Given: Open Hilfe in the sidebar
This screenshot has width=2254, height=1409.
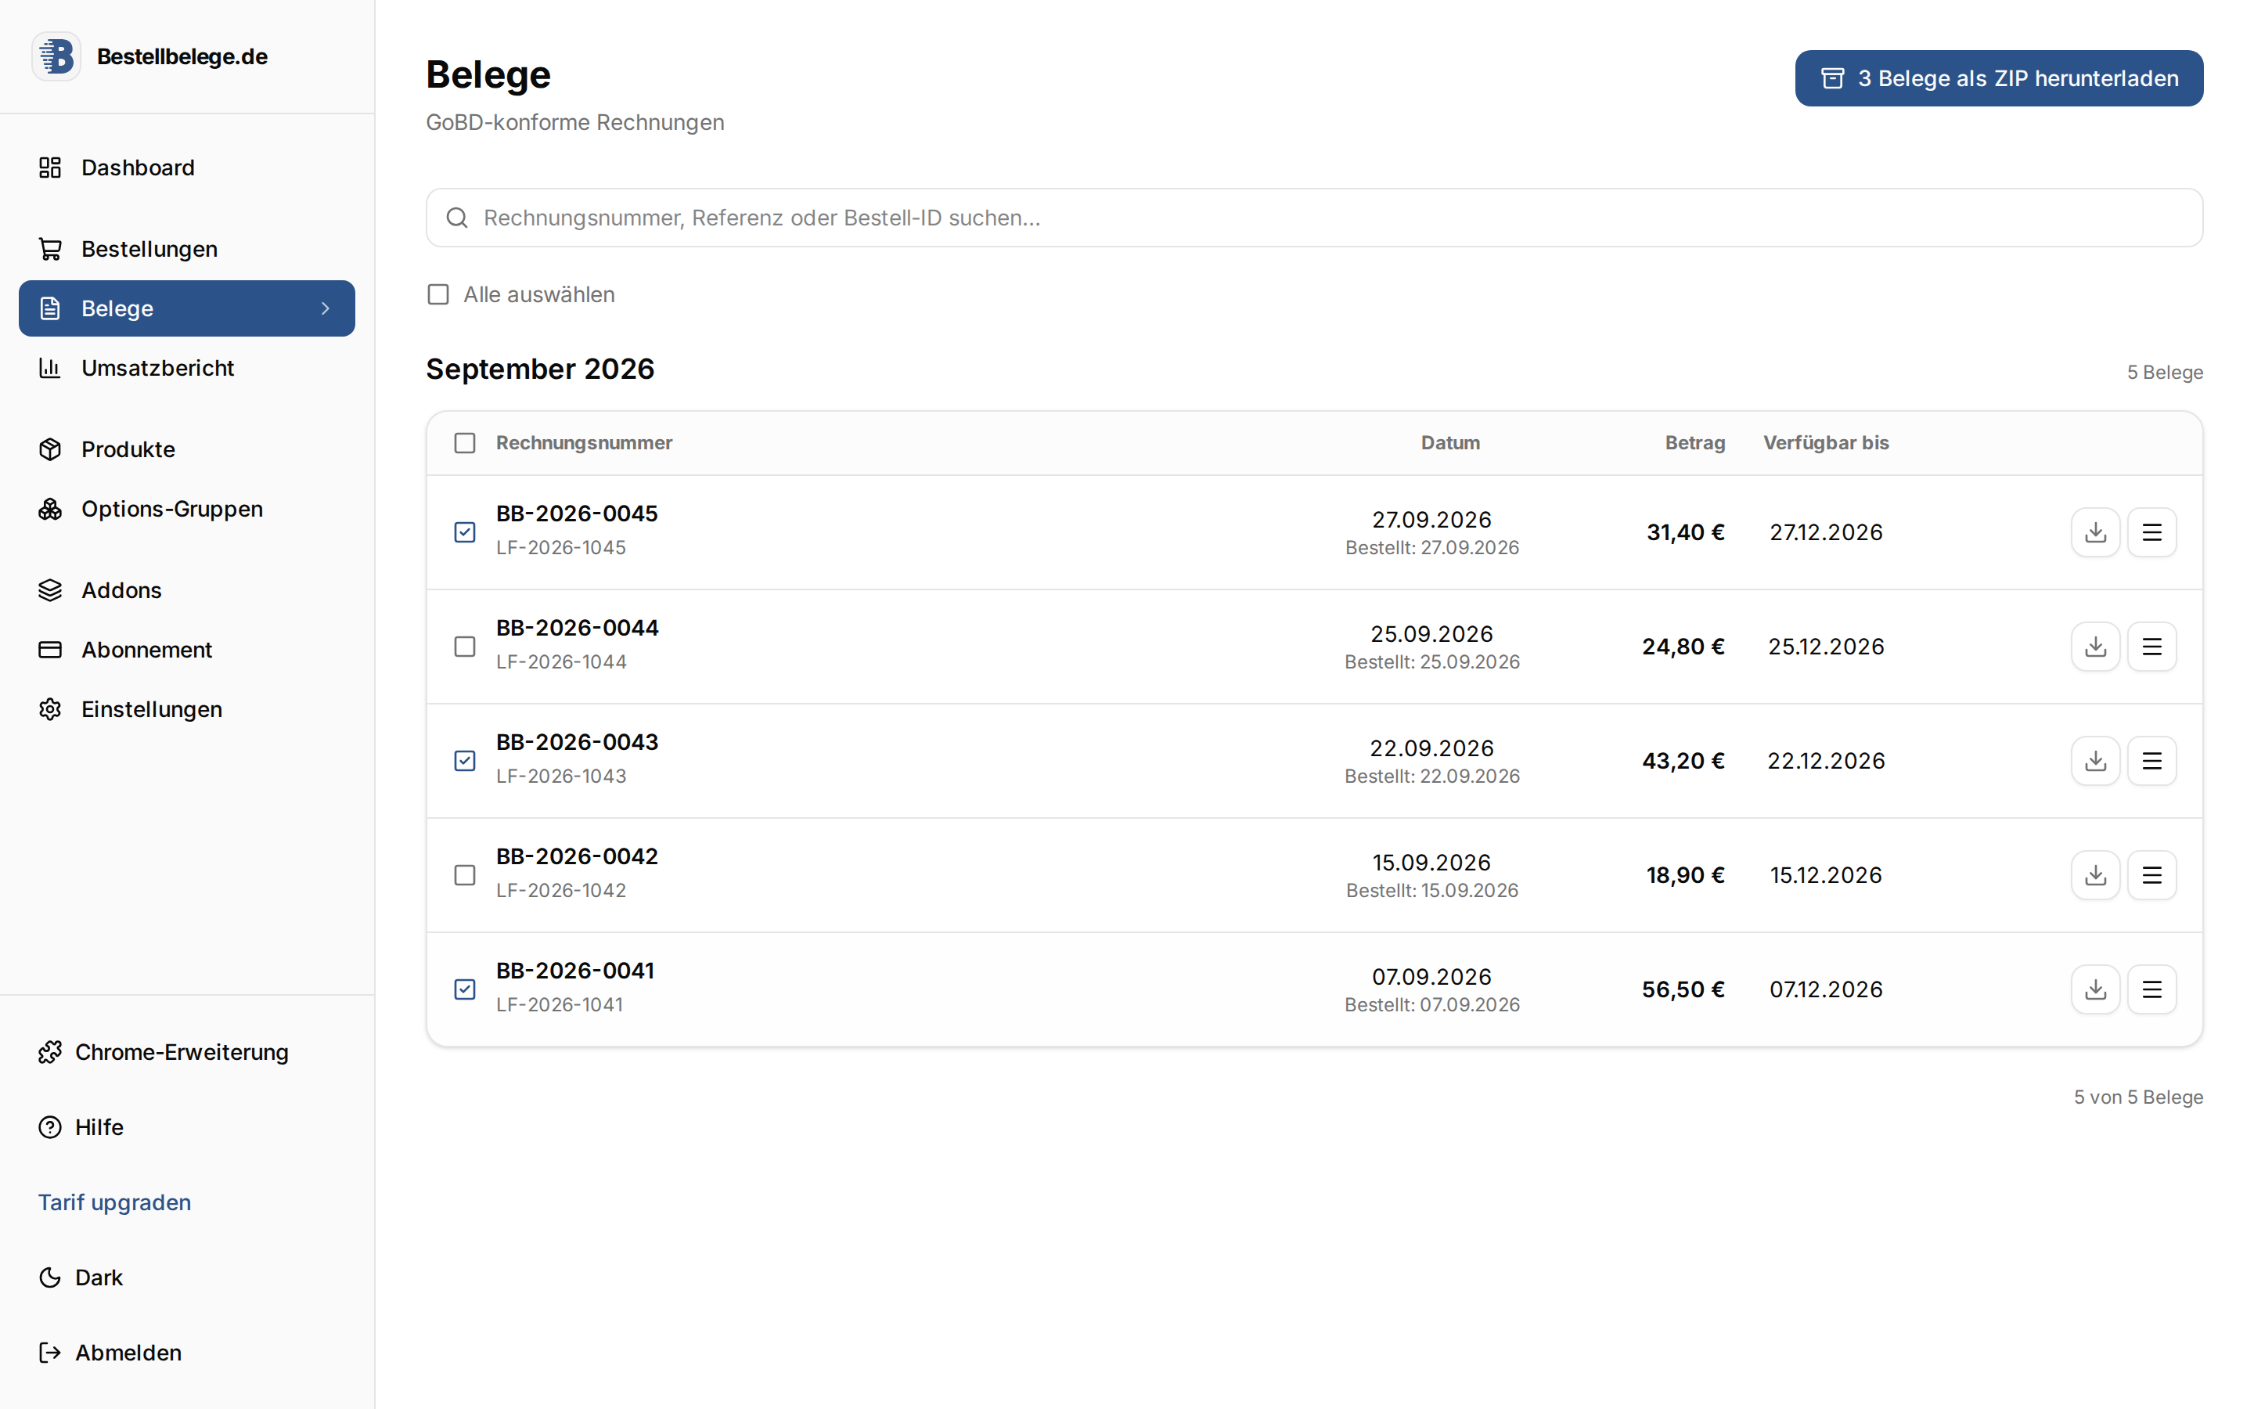Looking at the screenshot, I should (x=80, y=1127).
